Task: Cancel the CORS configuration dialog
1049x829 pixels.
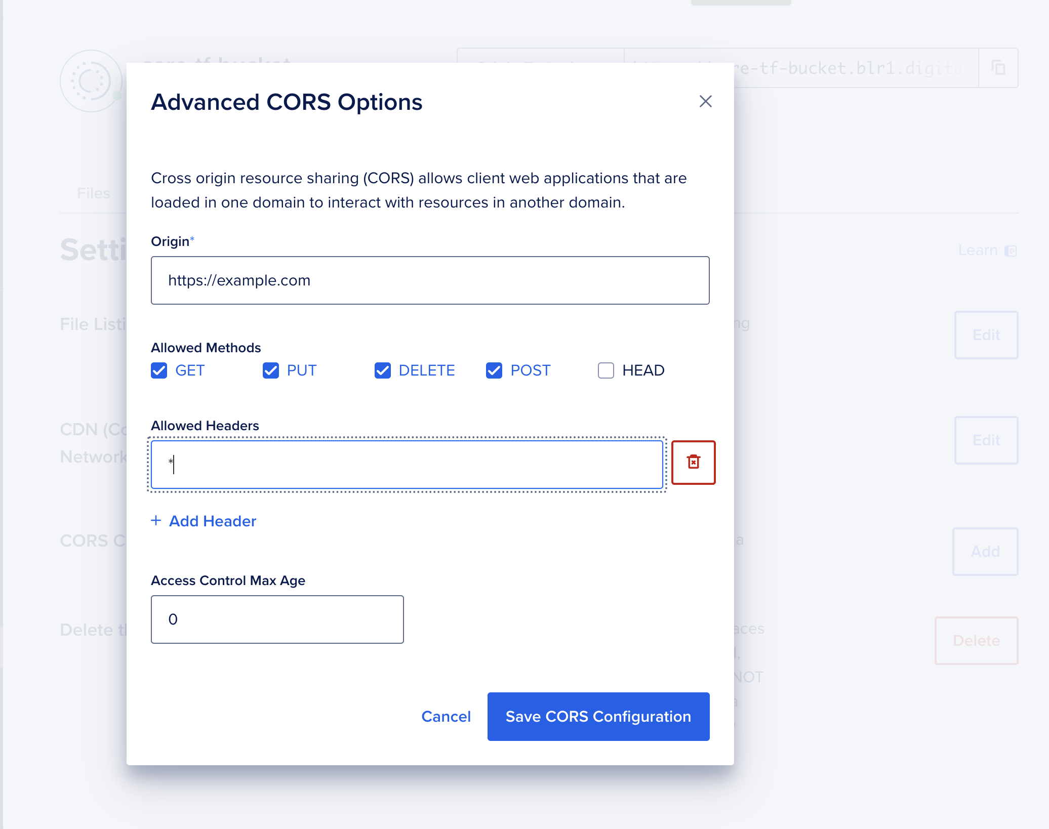Action: click(446, 717)
